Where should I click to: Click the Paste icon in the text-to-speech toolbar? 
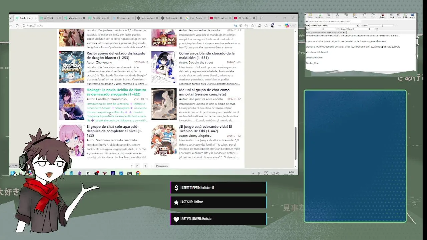355,16
